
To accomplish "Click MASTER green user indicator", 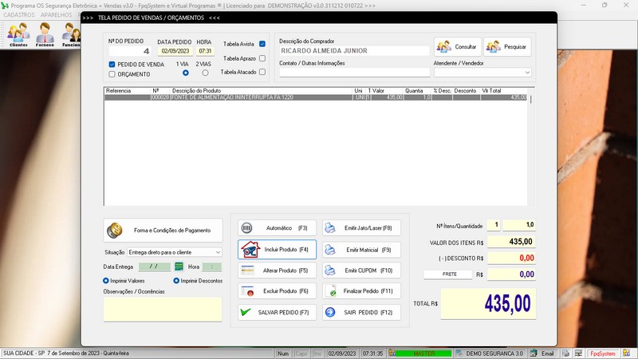I will [x=423, y=353].
